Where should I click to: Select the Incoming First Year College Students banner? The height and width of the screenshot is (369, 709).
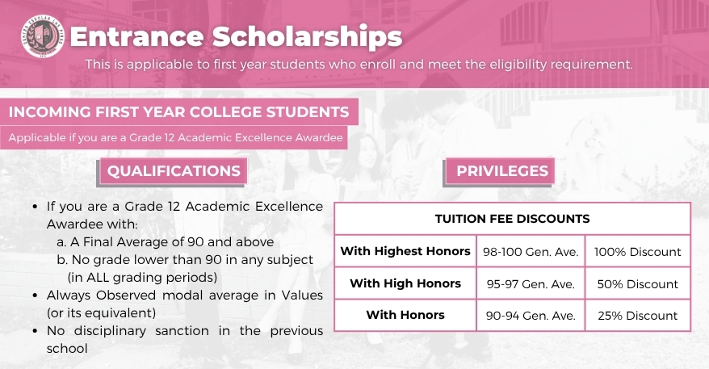[179, 112]
